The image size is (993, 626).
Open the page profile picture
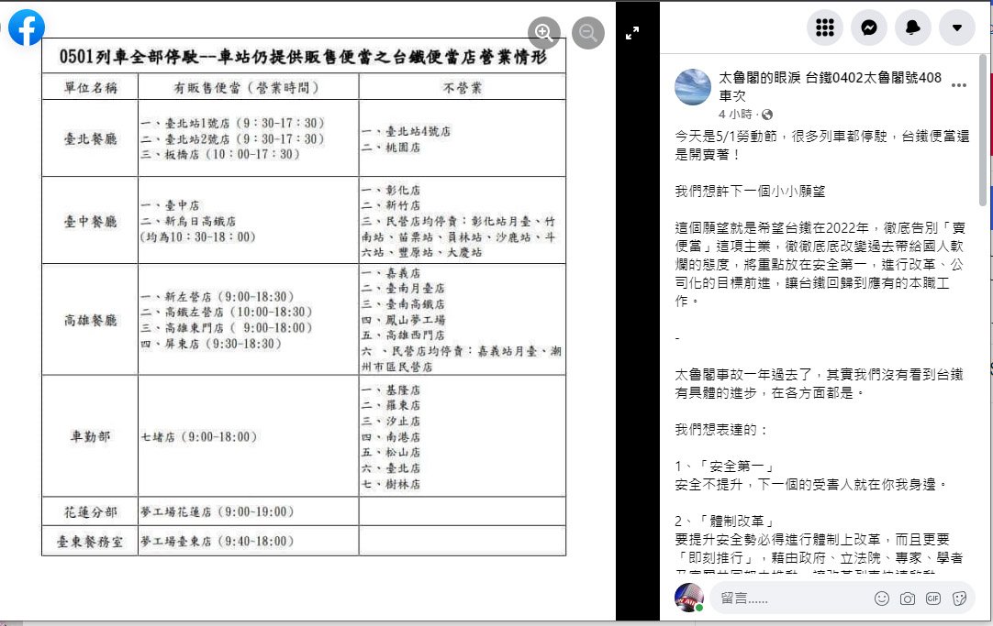coord(693,87)
